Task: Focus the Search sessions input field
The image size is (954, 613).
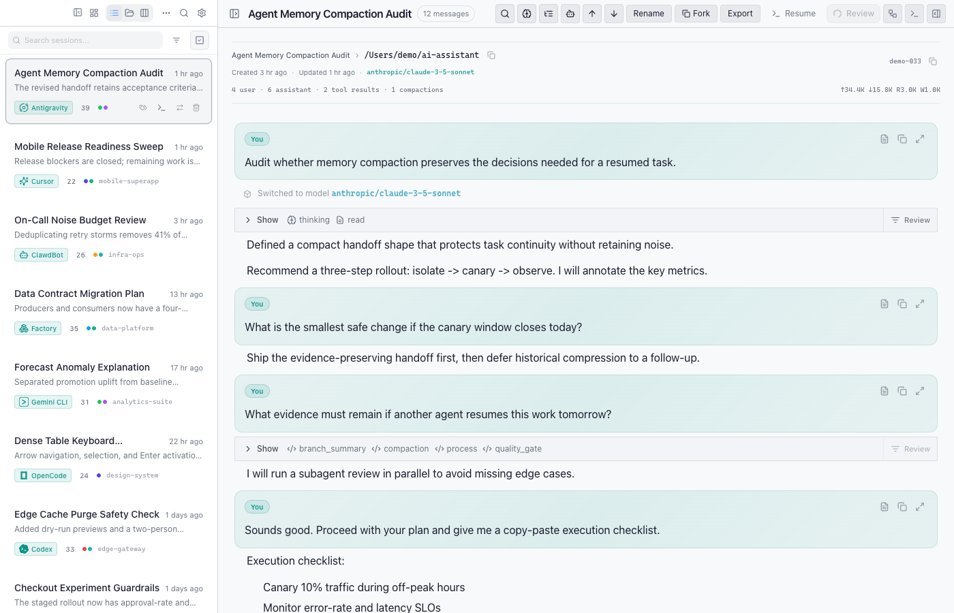Action: pyautogui.click(x=86, y=40)
